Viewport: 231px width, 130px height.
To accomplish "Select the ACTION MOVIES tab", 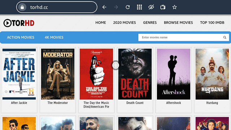I will tap(21, 38).
